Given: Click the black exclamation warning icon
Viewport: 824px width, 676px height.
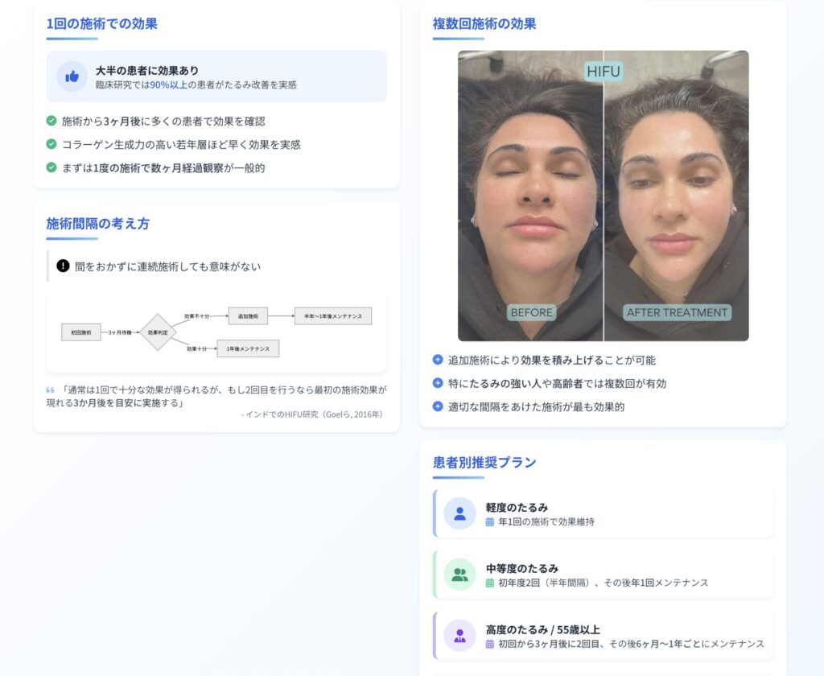Looking at the screenshot, I should point(63,266).
